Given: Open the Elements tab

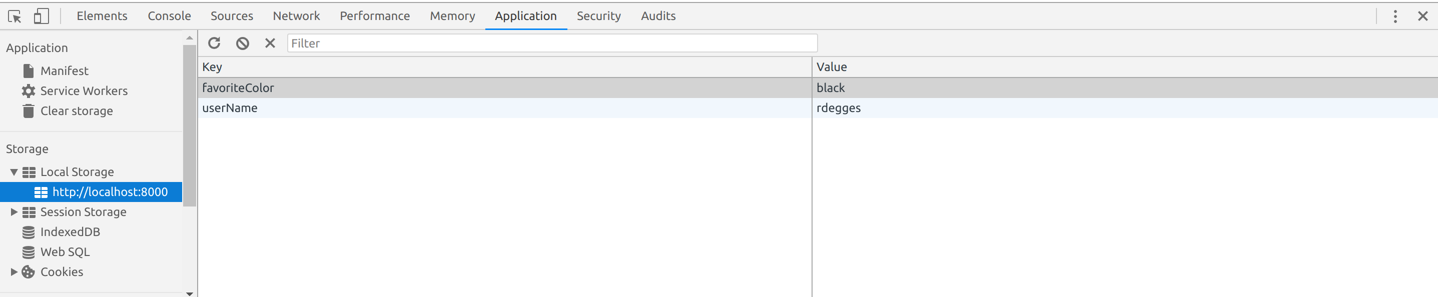Looking at the screenshot, I should [102, 16].
